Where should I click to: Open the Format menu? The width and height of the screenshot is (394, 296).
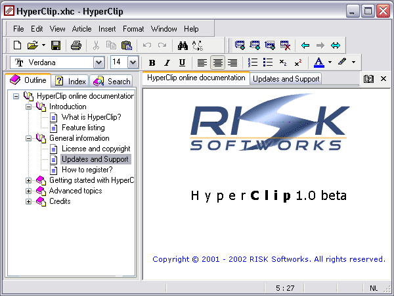133,29
